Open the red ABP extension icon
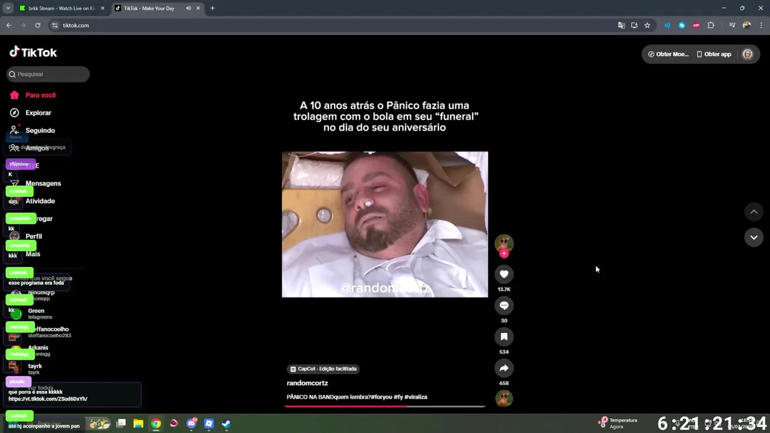Viewport: 770px width, 433px height. point(696,25)
